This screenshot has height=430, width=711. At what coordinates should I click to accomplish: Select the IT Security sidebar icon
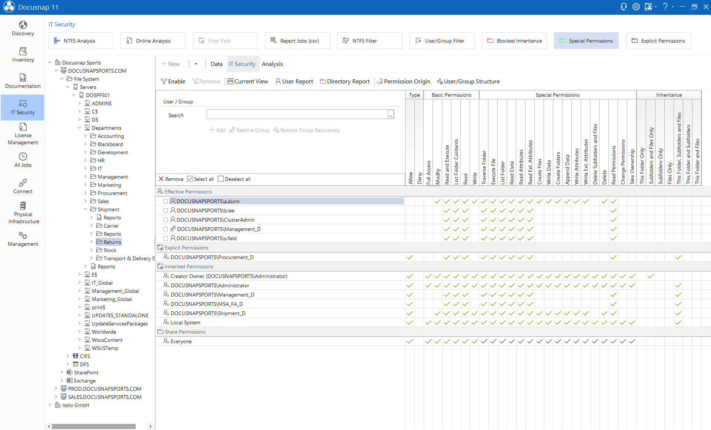click(23, 107)
